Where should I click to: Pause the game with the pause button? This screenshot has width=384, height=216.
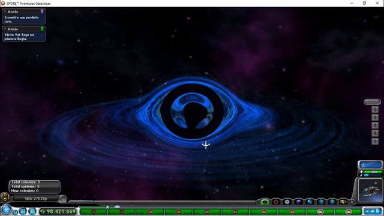pos(15,212)
